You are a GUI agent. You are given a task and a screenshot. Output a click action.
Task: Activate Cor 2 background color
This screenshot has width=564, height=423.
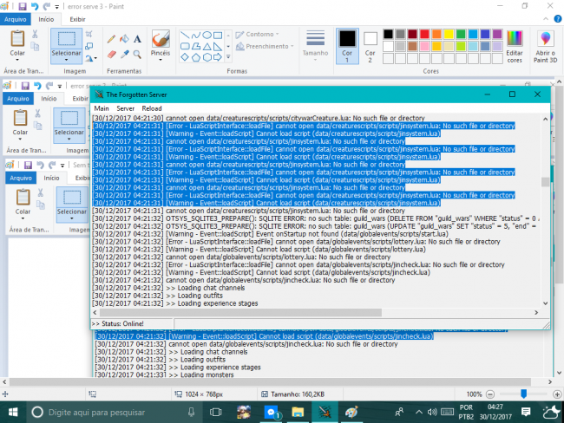(x=371, y=46)
